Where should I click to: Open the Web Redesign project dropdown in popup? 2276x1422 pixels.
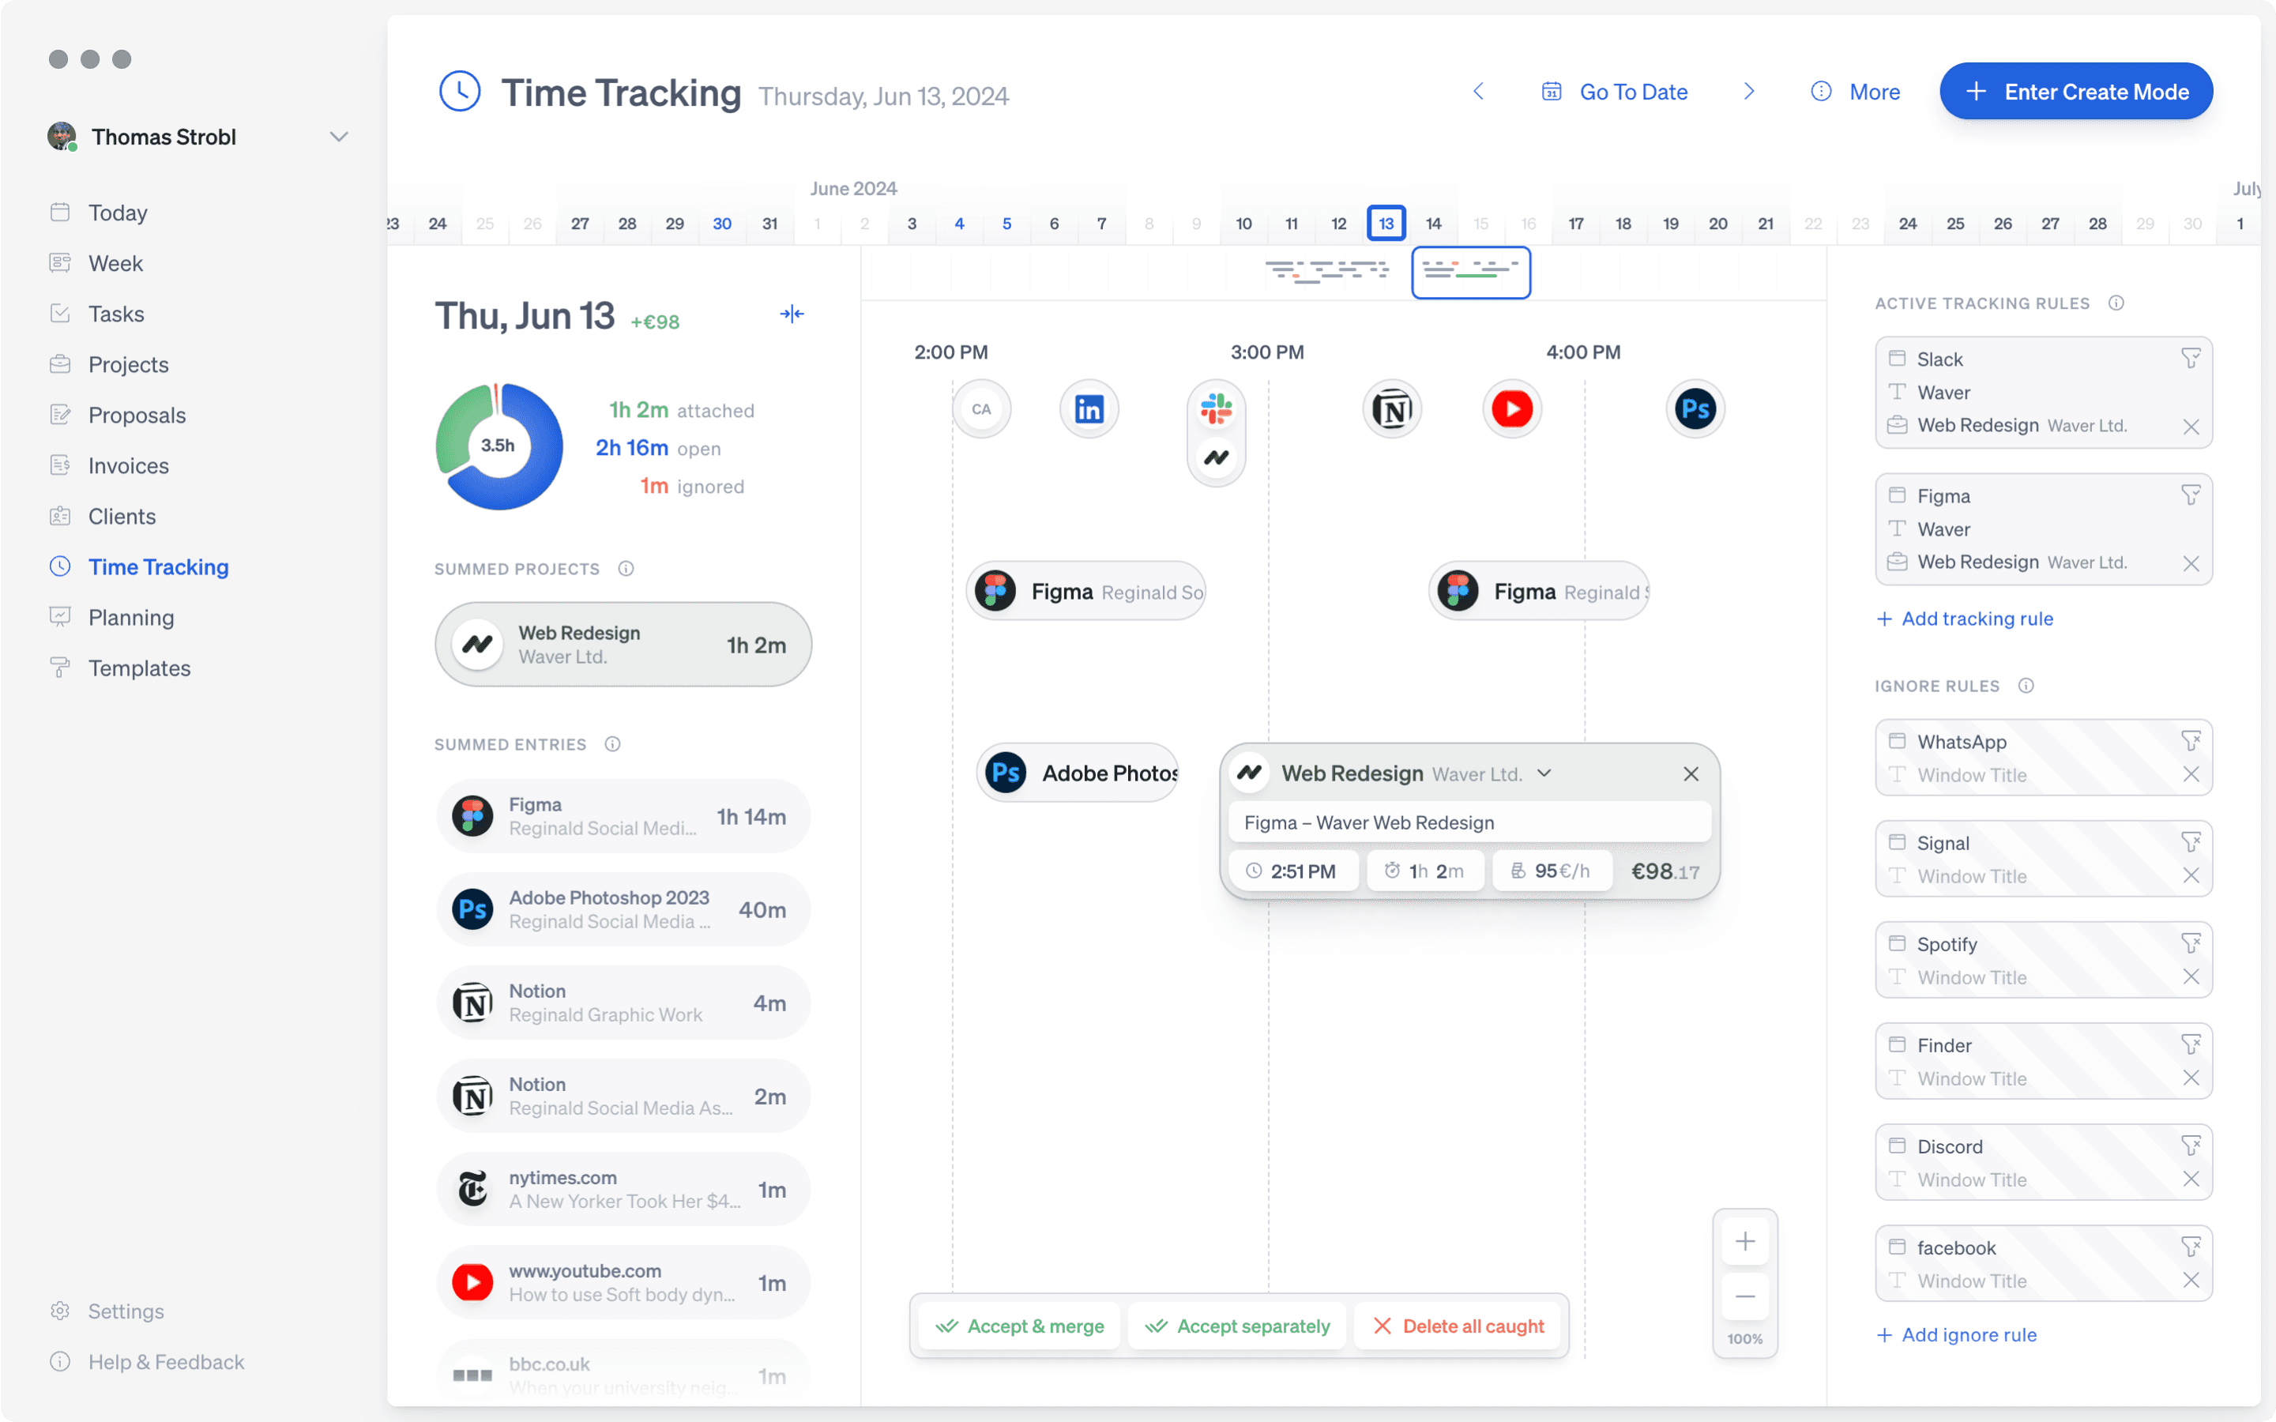[x=1544, y=773]
